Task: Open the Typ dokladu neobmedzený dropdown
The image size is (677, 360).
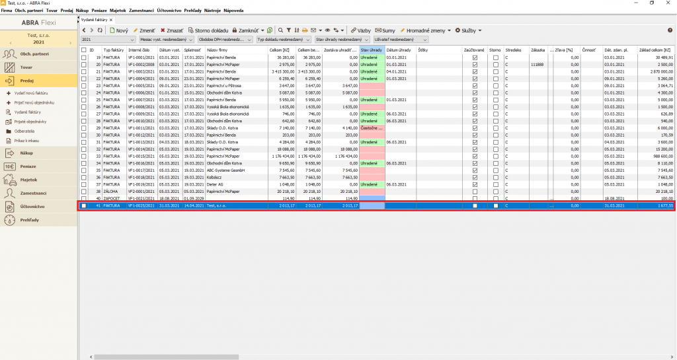Action: [x=284, y=40]
